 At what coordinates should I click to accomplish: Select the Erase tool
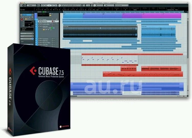pyautogui.click(x=67, y=5)
